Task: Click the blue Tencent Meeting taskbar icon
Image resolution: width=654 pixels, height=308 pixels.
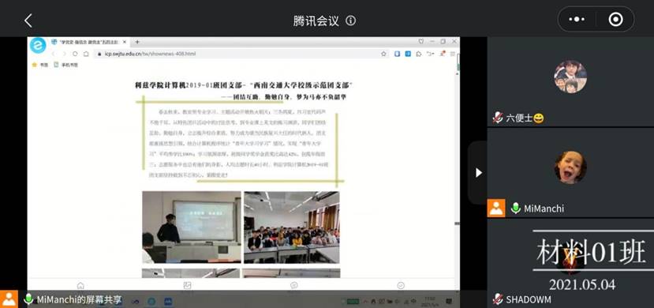Action: [x=168, y=301]
